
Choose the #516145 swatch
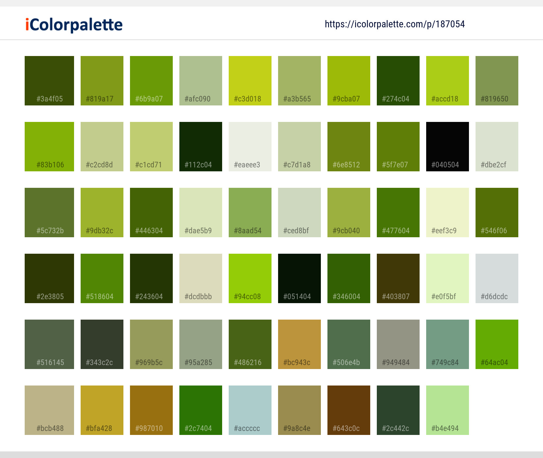pos(49,344)
